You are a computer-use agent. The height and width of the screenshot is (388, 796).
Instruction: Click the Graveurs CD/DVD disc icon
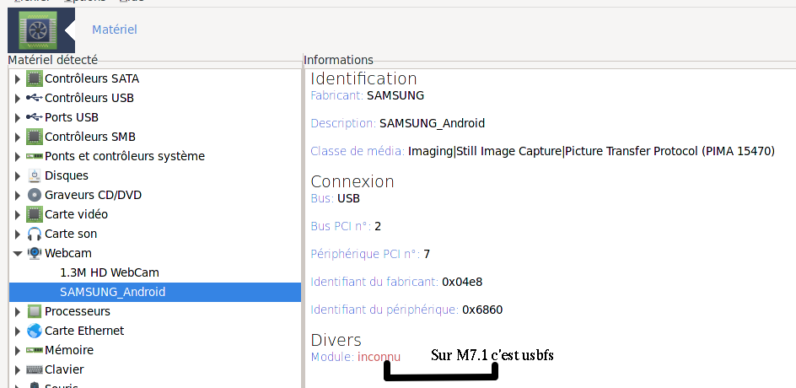pyautogui.click(x=35, y=195)
